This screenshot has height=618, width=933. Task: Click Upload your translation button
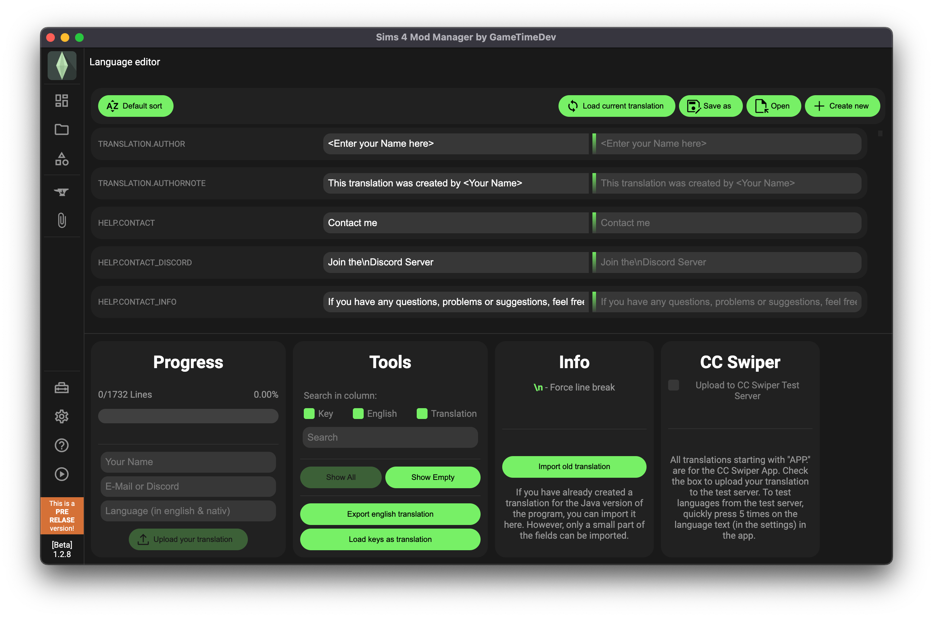click(188, 539)
